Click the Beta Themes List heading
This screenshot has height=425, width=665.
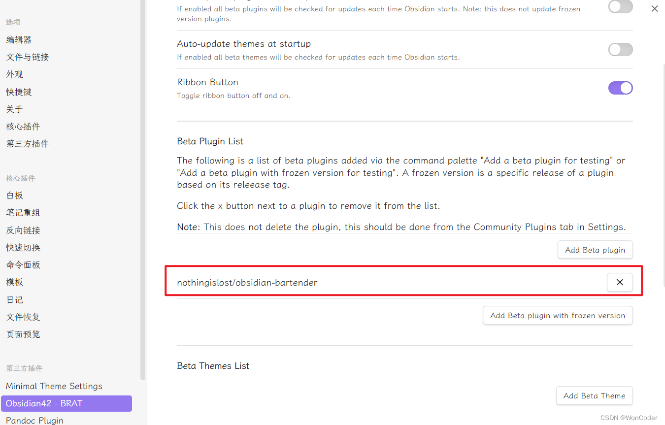213,366
